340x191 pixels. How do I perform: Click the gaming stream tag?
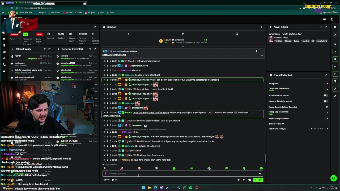(x=306, y=41)
